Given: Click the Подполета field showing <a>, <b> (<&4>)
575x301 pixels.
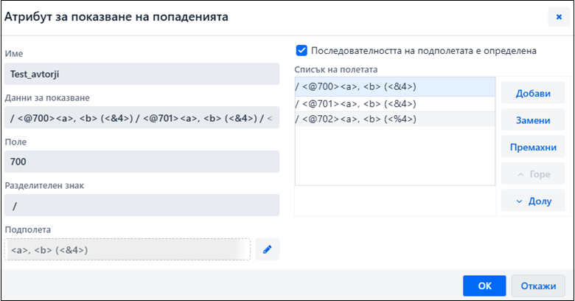Looking at the screenshot, I should point(128,249).
